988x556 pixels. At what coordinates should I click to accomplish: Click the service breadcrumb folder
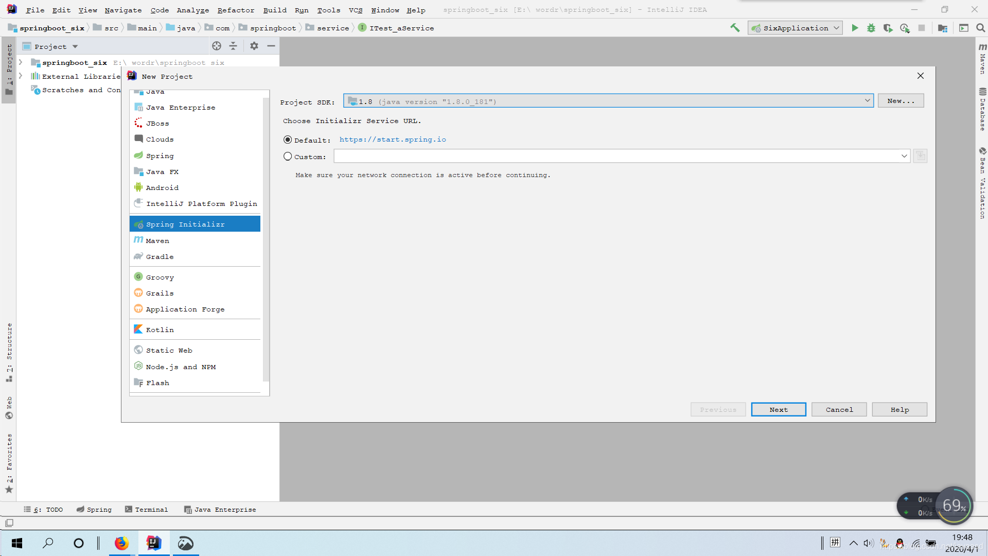[x=327, y=28]
